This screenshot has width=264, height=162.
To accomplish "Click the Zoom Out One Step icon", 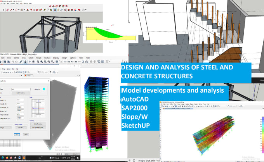I will coord(52,62).
